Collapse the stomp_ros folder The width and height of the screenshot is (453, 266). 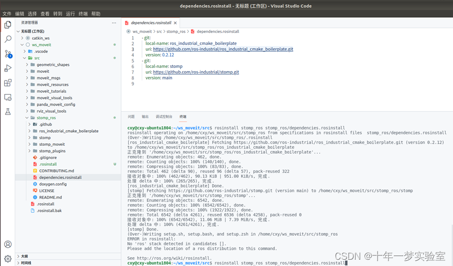pyautogui.click(x=27, y=118)
